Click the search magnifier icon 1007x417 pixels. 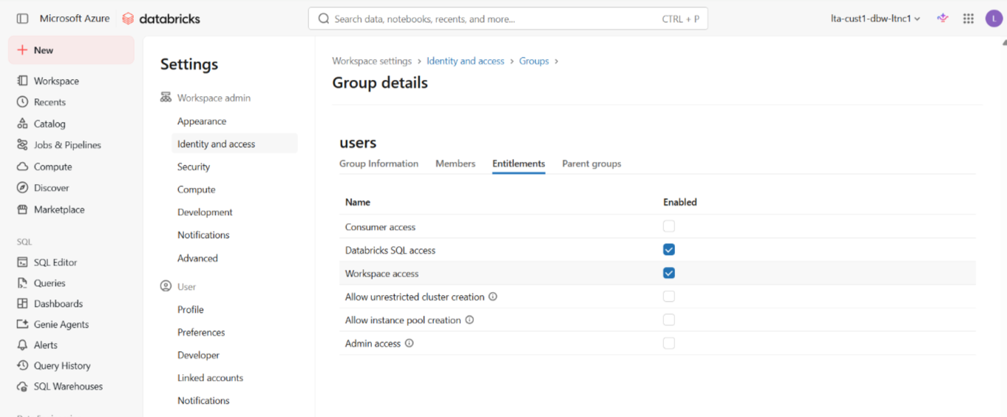pos(324,18)
